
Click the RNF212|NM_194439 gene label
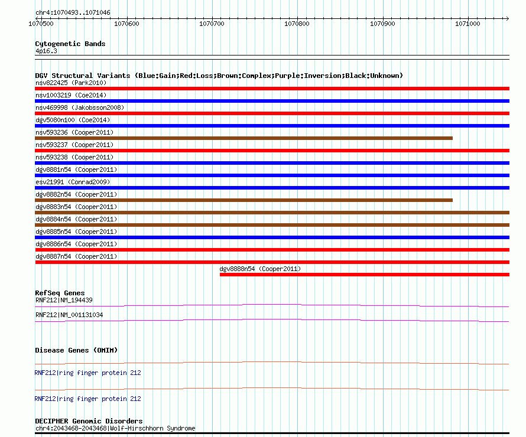pos(64,300)
